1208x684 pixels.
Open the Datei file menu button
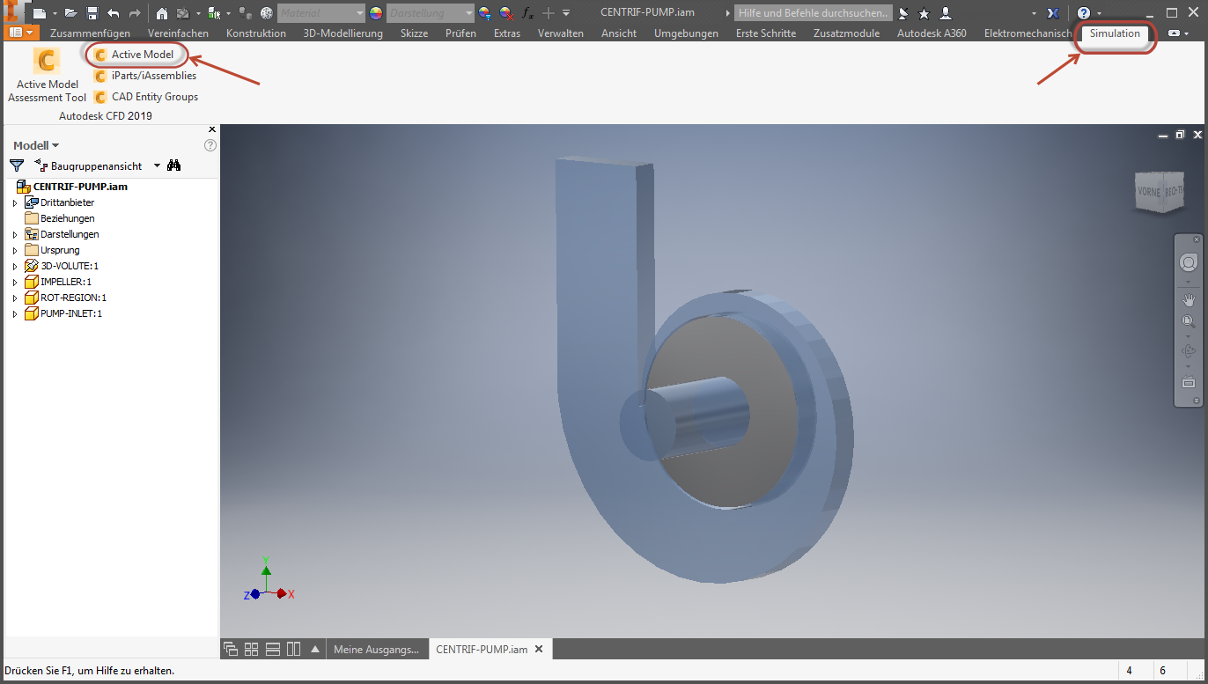(x=23, y=33)
